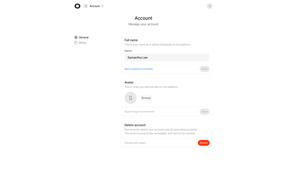Click the red Delete account button
The height and width of the screenshot is (180, 287).
coord(204,143)
